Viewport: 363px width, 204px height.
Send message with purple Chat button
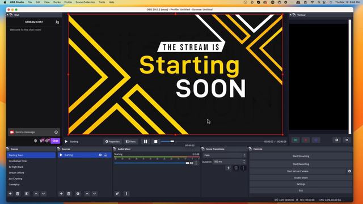(56, 141)
